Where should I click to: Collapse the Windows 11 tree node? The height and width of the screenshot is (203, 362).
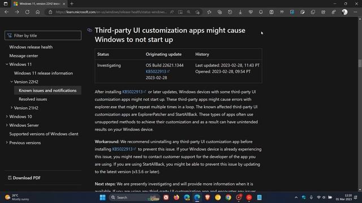(7, 64)
